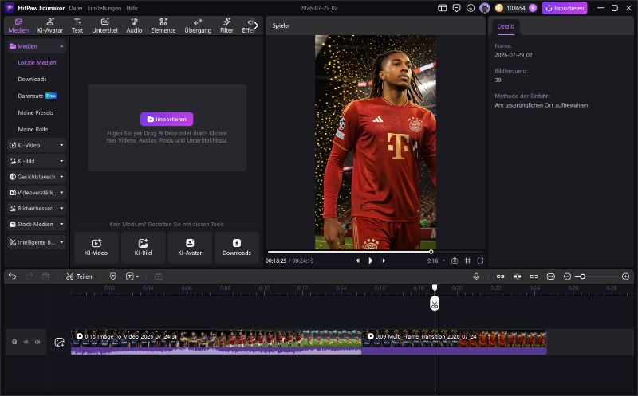
Task: Open the 9:16 aspect ratio dropdown
Action: (436, 261)
